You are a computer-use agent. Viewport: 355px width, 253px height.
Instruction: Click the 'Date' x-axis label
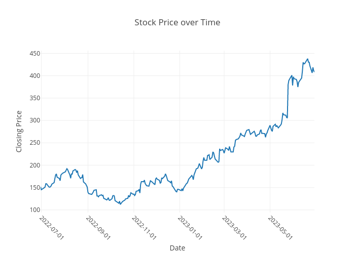(x=177, y=248)
